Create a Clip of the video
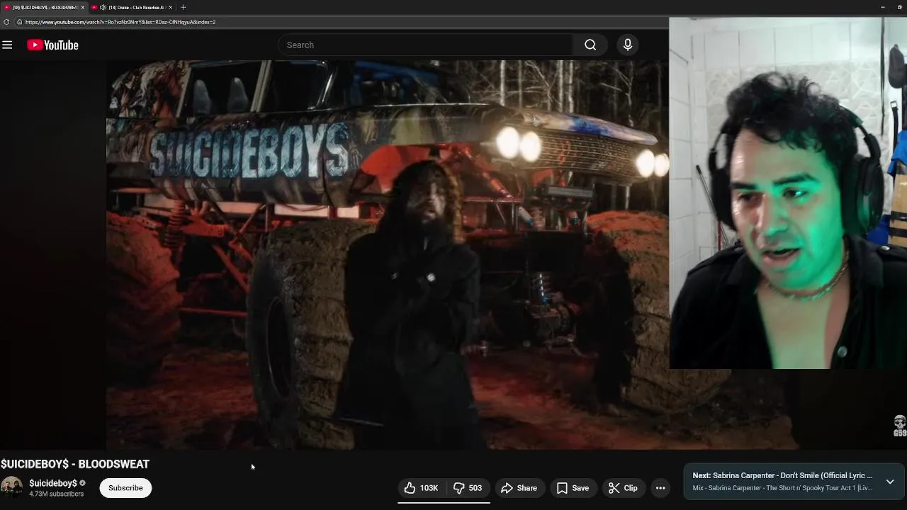 coord(623,488)
